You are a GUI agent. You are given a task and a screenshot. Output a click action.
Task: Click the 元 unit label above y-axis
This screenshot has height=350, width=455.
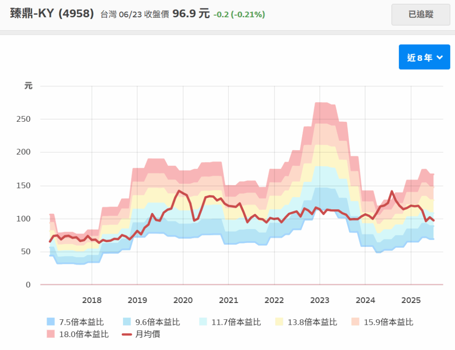[28, 86]
